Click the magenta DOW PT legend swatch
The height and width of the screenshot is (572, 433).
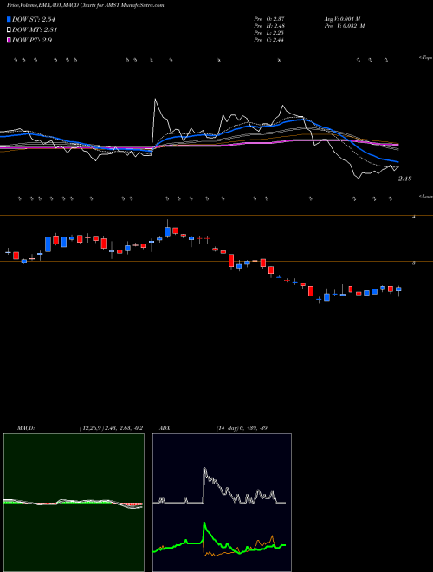9,40
